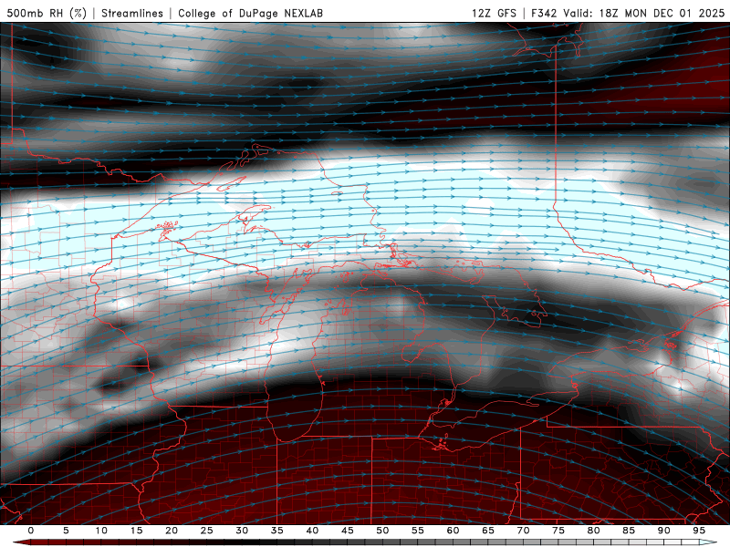Click the '80' label on the color legend
Viewport: 730px width, 547px height.
pos(593,531)
